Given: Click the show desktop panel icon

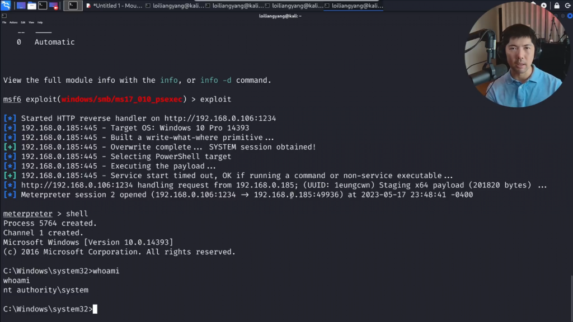Looking at the screenshot, I should click(x=21, y=6).
